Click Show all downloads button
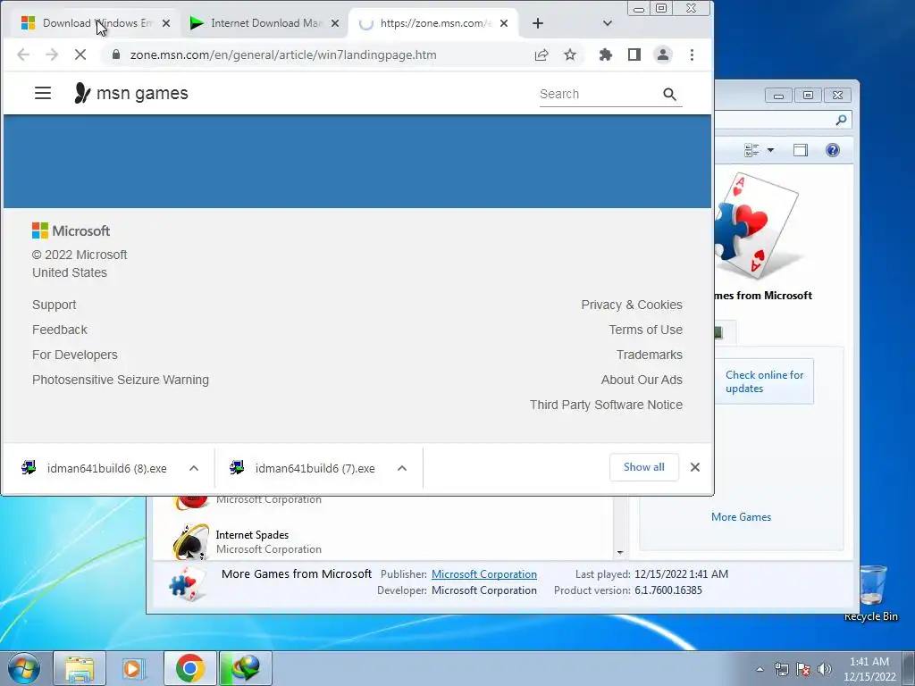 click(x=643, y=467)
